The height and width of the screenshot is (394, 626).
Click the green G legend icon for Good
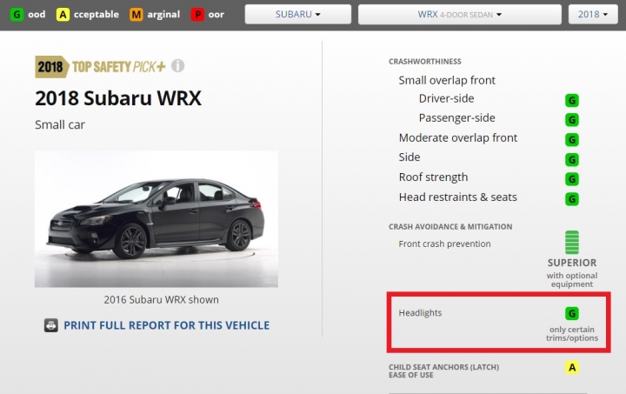click(x=17, y=15)
